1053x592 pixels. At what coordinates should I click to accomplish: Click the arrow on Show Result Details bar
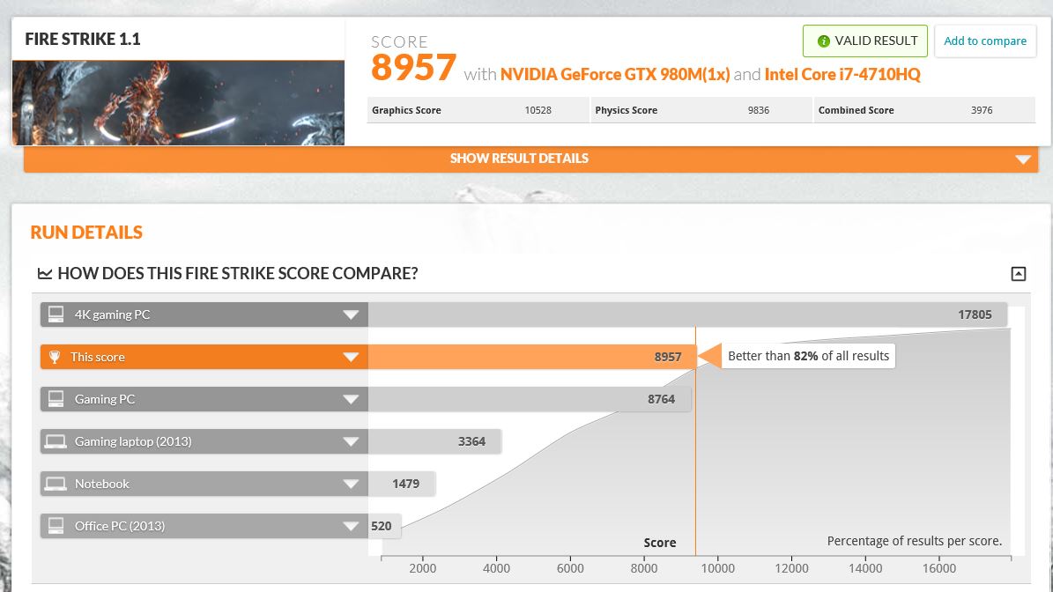[1023, 159]
